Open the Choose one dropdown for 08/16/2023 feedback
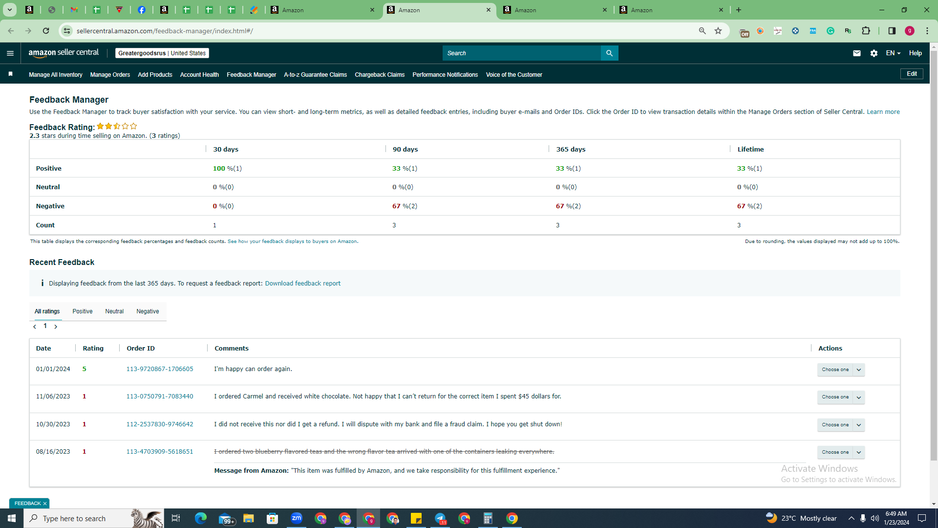Viewport: 938px width, 528px height. pos(841,452)
